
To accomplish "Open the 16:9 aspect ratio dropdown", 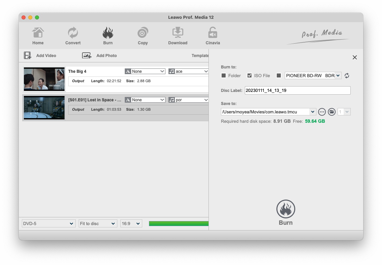I will (x=131, y=223).
